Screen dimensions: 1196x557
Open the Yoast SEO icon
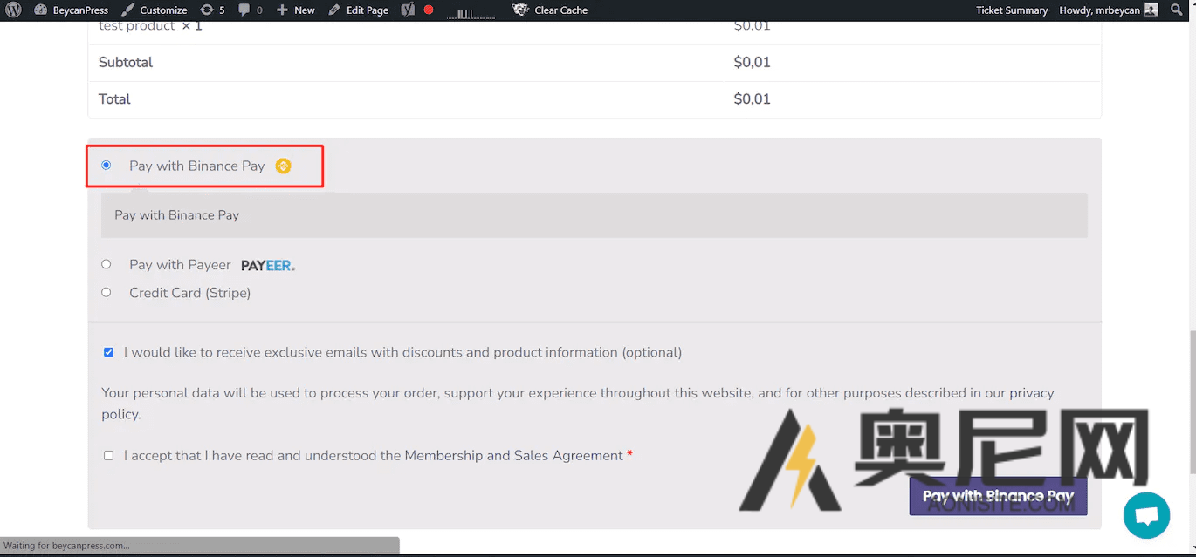pyautogui.click(x=407, y=10)
